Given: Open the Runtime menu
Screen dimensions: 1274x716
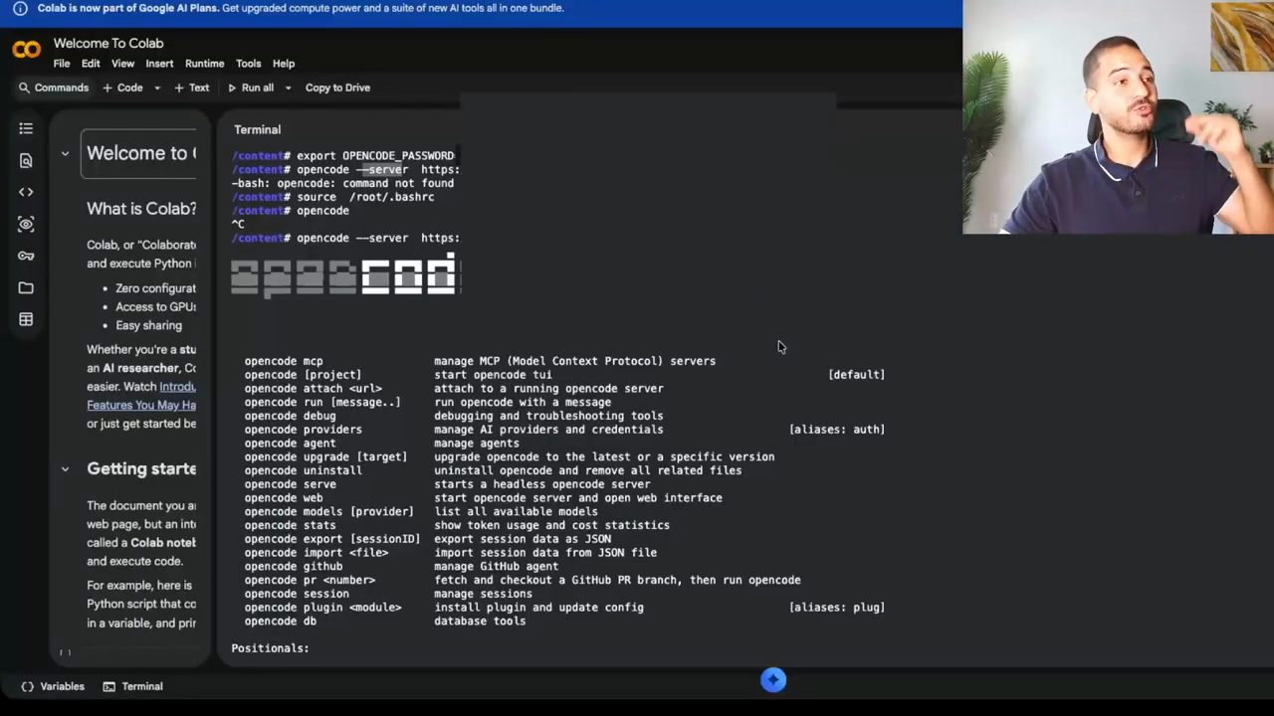Looking at the screenshot, I should tap(204, 64).
